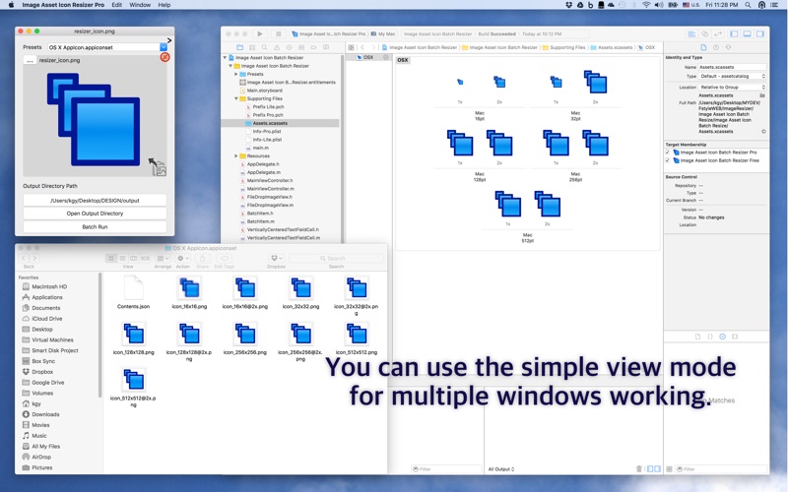788x492 pixels.
Task: Open the Presets combo box dropdown arrow
Action: coord(164,47)
